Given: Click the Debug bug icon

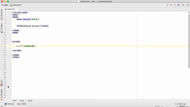Looking at the screenshot, I should point(171,5).
